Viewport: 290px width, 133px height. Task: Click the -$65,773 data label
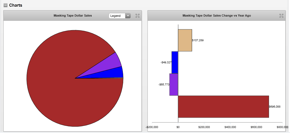[164, 84]
